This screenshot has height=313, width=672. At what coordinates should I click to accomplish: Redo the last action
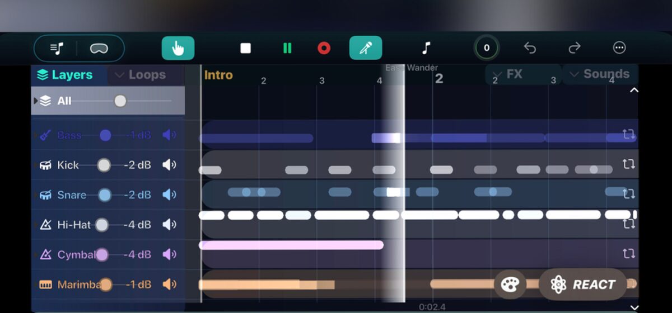(575, 48)
